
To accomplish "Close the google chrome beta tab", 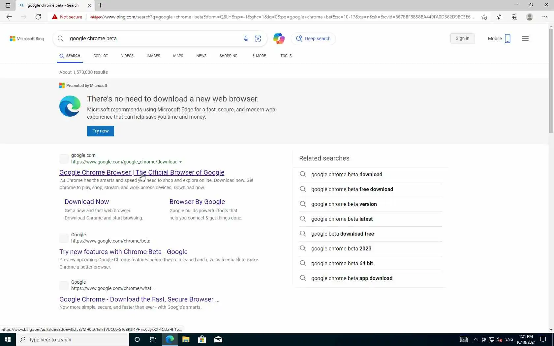I will tap(89, 5).
